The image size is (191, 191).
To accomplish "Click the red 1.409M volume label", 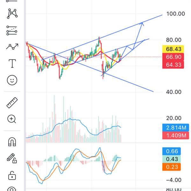I will coord(176,135).
